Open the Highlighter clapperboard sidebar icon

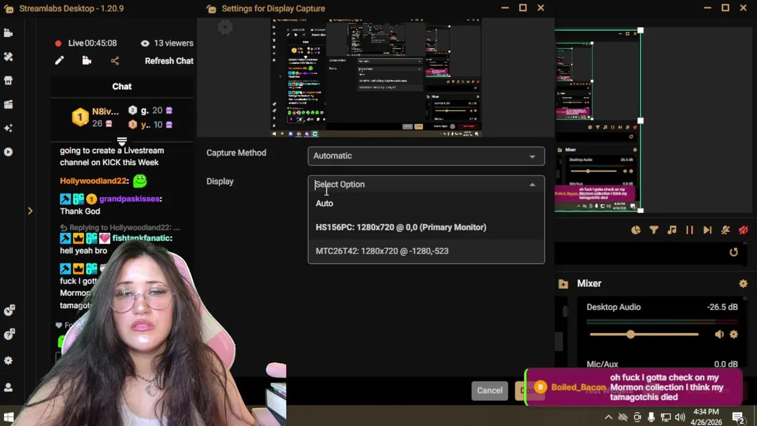point(8,104)
